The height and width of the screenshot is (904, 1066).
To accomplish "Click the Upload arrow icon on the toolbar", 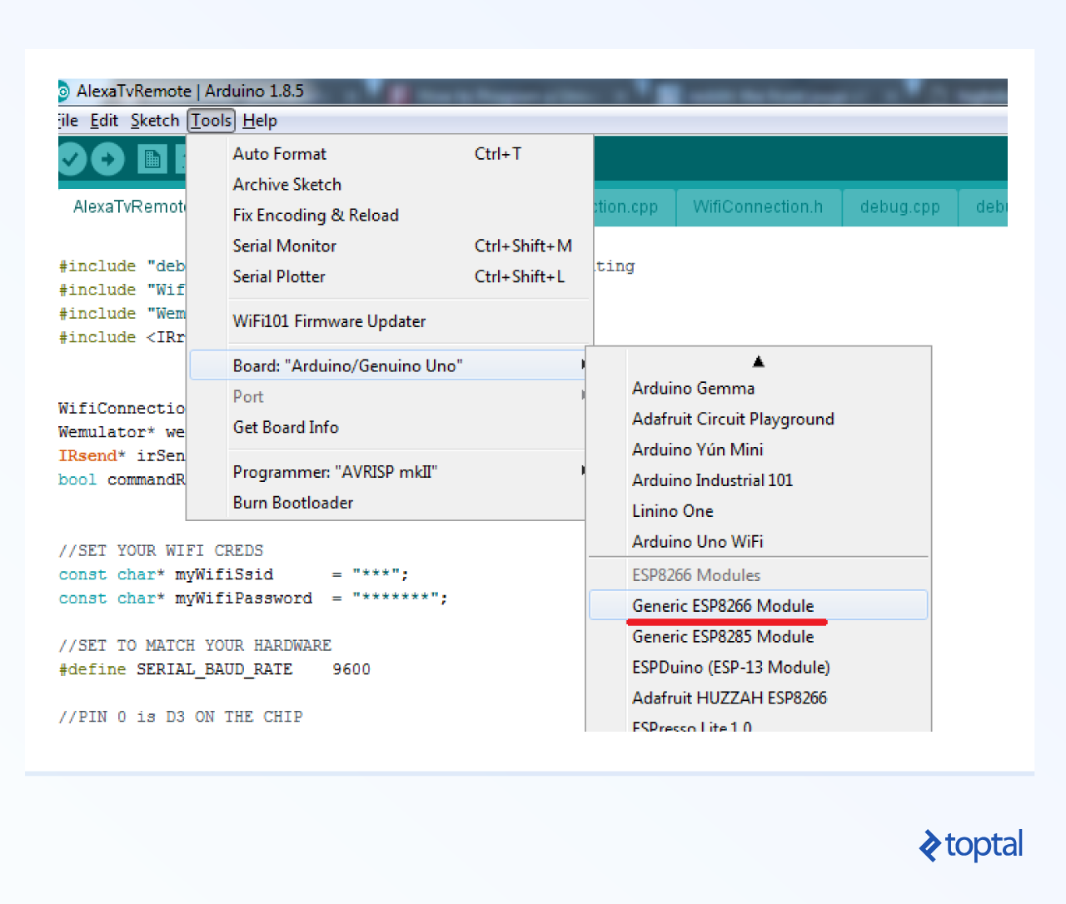I will pyautogui.click(x=108, y=159).
